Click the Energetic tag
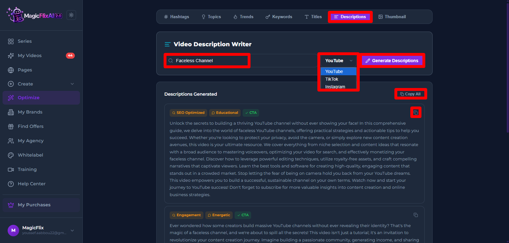This screenshot has height=243, width=509. pos(219,215)
